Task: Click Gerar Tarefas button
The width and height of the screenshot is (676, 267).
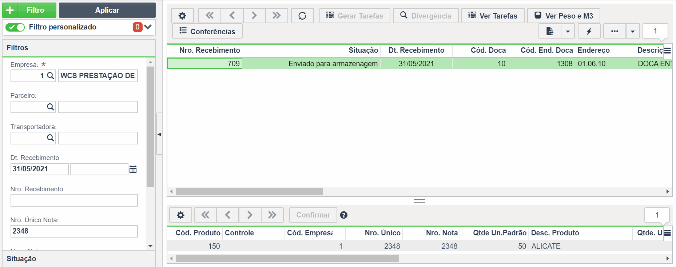Action: (355, 16)
